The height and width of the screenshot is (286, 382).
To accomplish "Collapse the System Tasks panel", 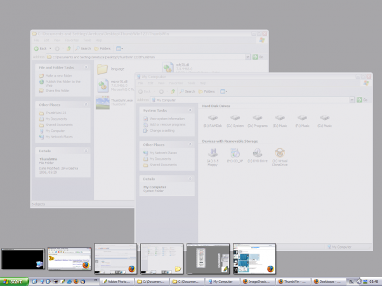I will (191, 110).
